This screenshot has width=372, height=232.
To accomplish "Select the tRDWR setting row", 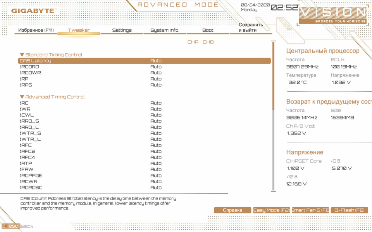I will [144, 181].
